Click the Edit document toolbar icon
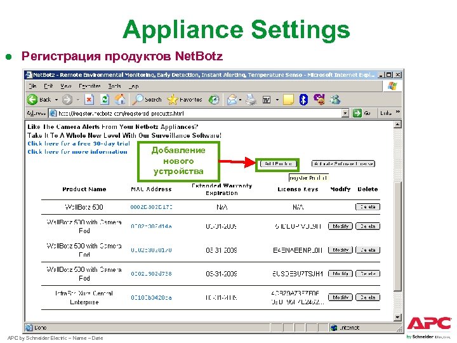This screenshot has height=343, width=457. tap(267, 100)
